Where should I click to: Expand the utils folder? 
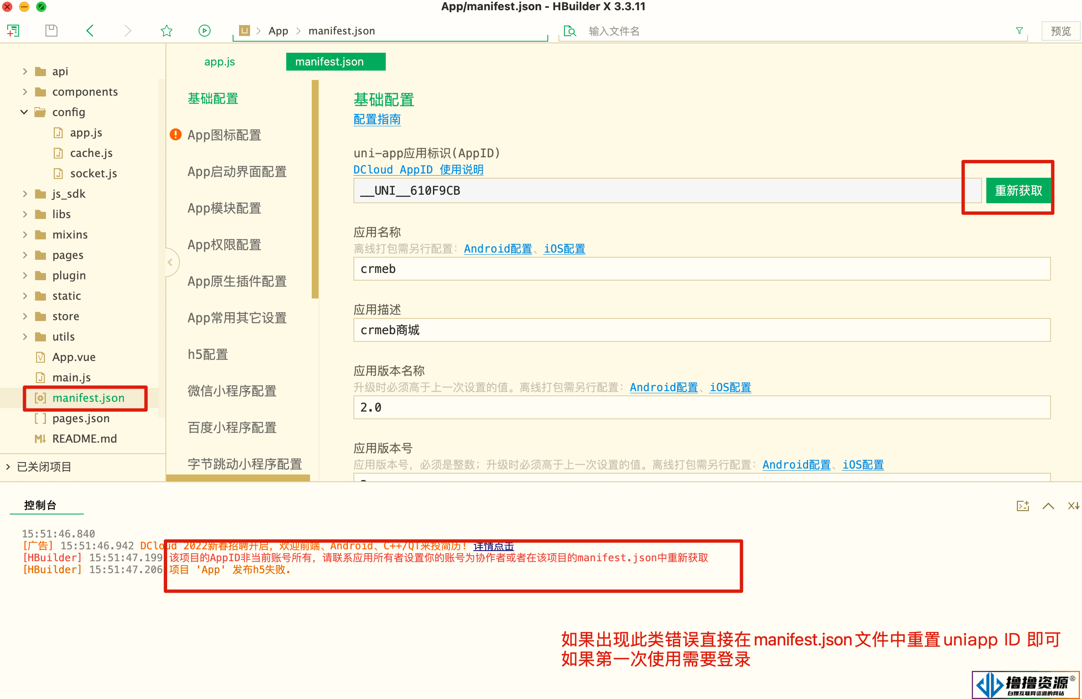(x=25, y=337)
